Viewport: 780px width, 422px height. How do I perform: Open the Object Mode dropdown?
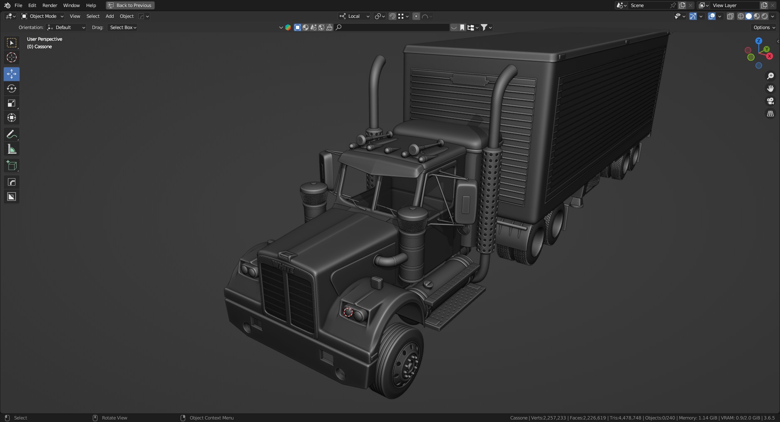(x=42, y=16)
